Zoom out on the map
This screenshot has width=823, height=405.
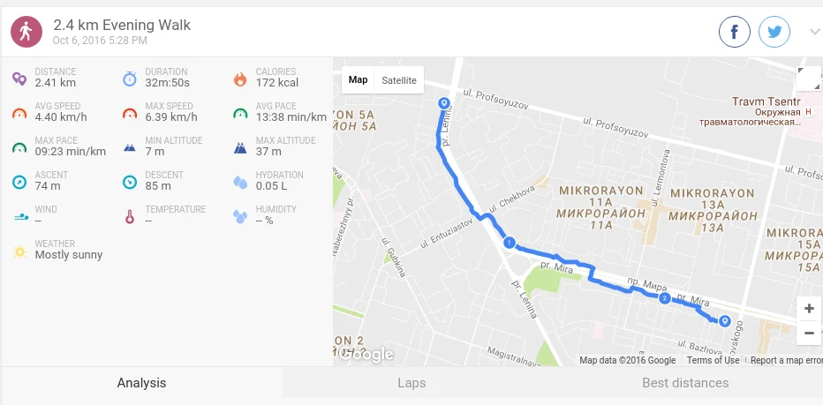[x=809, y=334]
